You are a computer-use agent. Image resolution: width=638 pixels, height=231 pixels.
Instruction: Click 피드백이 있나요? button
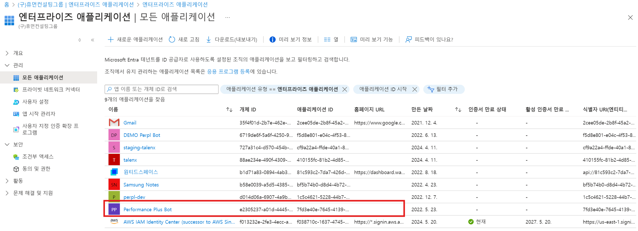[x=429, y=40]
